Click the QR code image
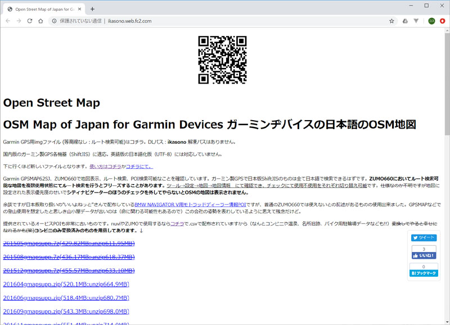This screenshot has height=325, width=450. [222, 60]
